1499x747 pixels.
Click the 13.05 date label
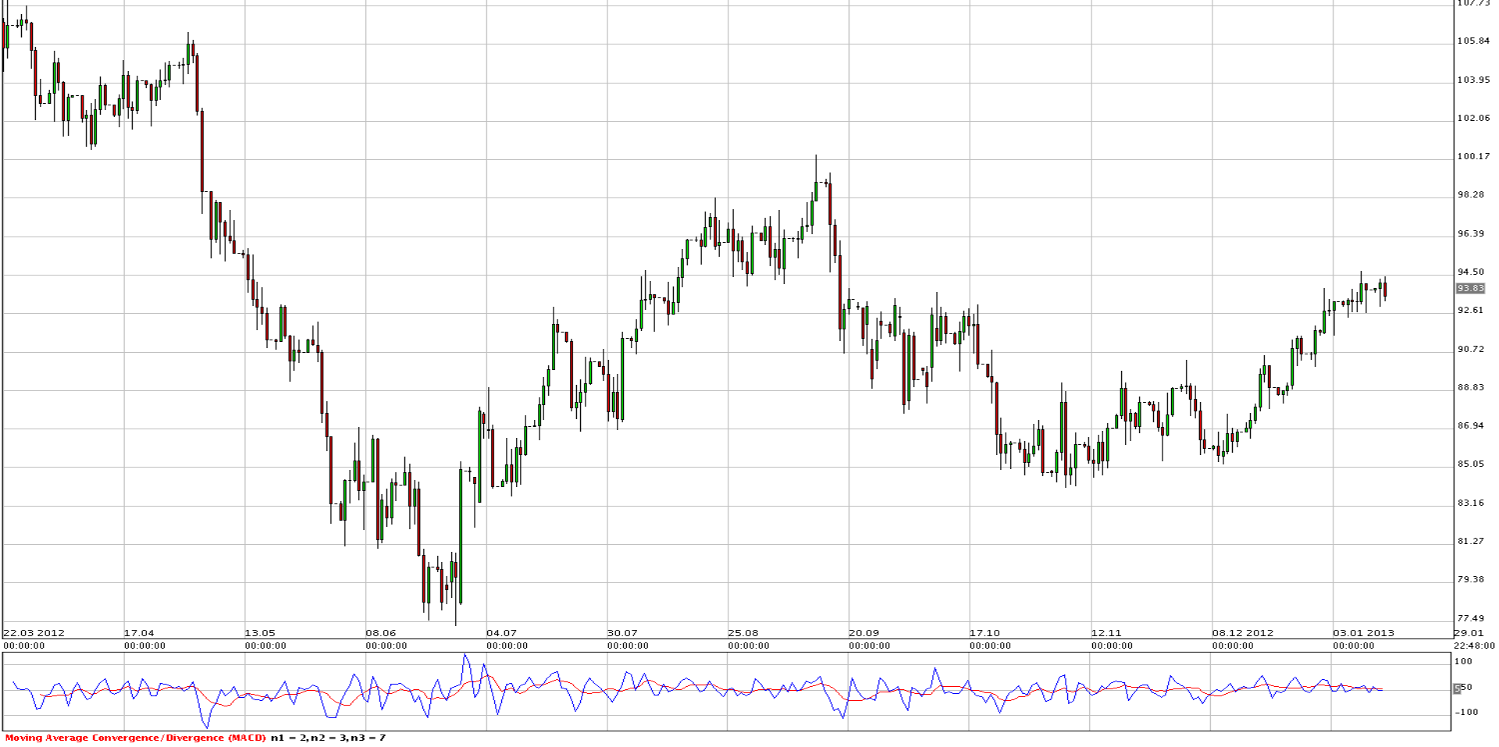coord(260,633)
